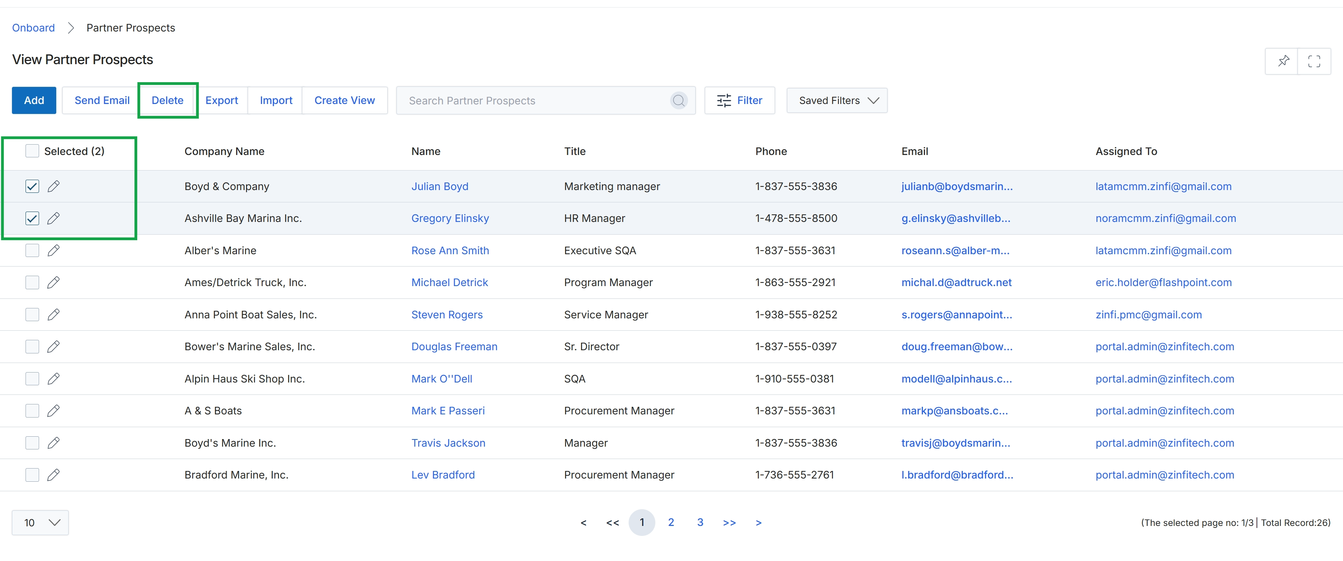Go to page 3

tap(700, 522)
